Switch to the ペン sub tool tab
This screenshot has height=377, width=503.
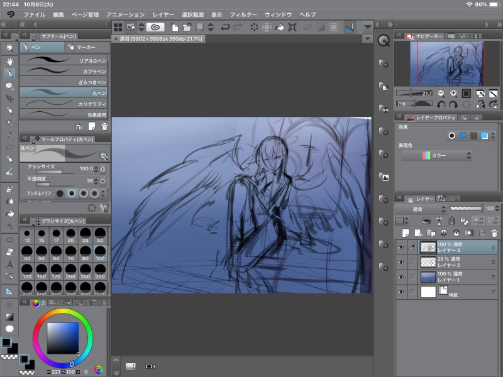pyautogui.click(x=42, y=47)
